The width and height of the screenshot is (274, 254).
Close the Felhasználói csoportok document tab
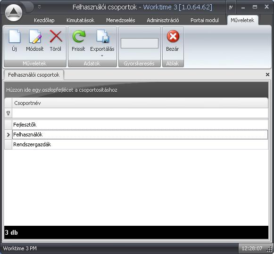click(x=267, y=75)
